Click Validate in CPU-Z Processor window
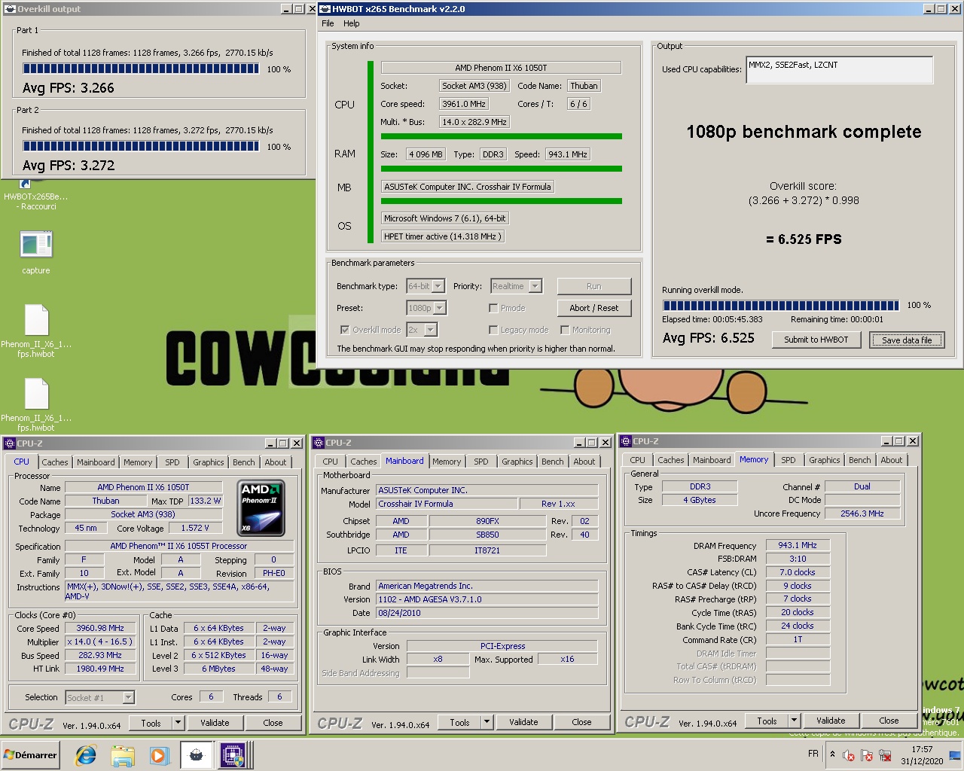964x771 pixels. pyautogui.click(x=215, y=723)
